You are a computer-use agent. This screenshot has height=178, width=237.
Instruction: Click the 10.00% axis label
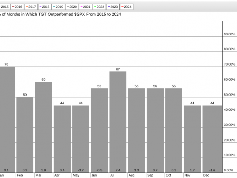click(x=229, y=155)
